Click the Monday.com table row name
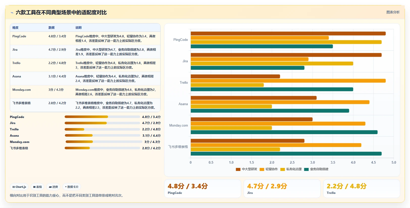Viewport: 410px width, 208px height. 21,90
